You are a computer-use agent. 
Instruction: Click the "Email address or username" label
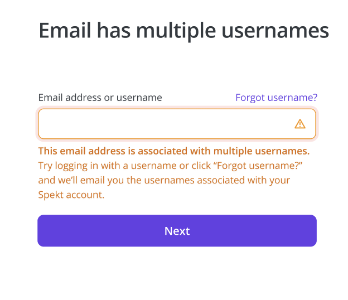click(x=100, y=98)
